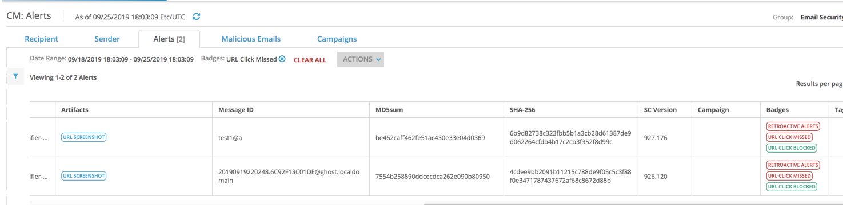Viewport: 843px width, 205px height.
Task: Click URL CLICK MISSED badge in test1@a row
Action: click(x=789, y=137)
